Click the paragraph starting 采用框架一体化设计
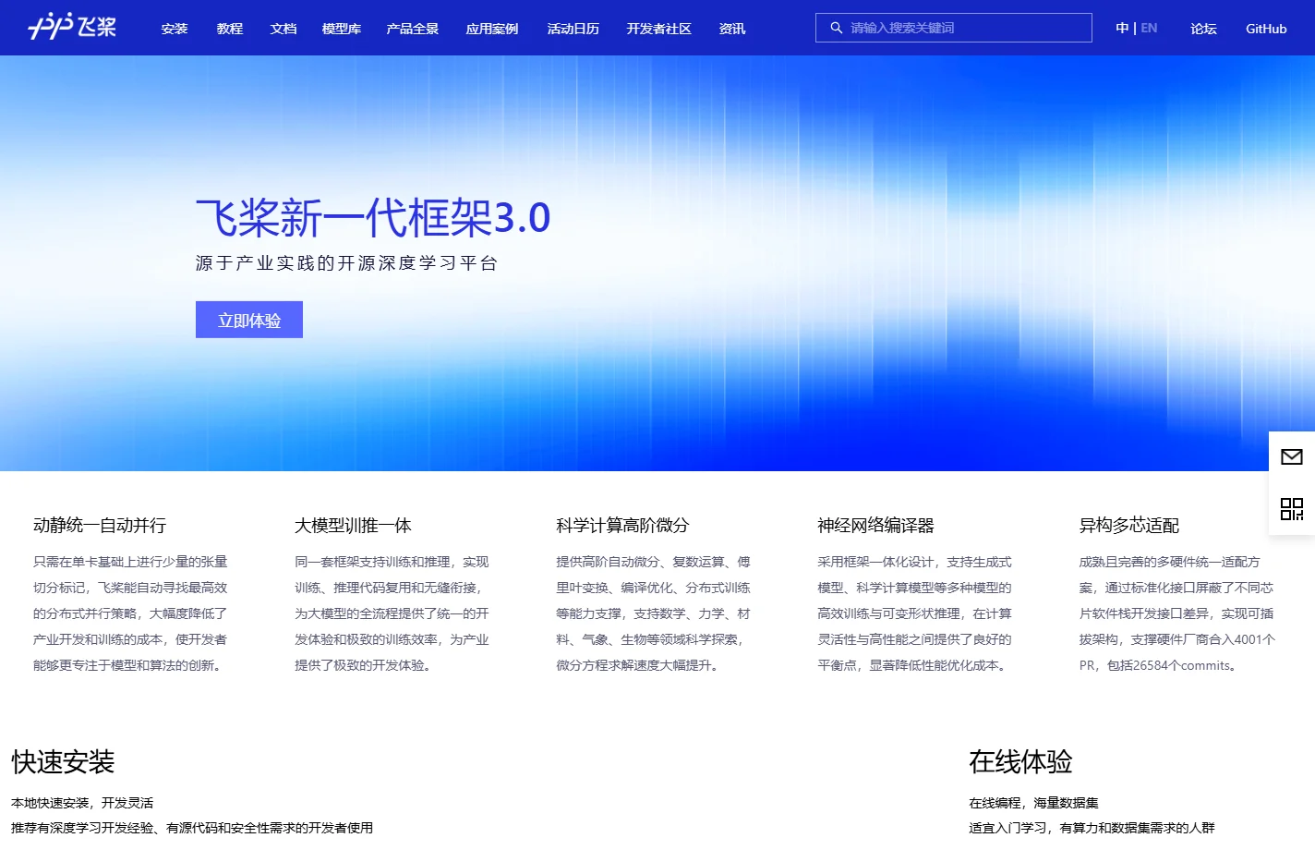The width and height of the screenshot is (1315, 862). point(914,613)
